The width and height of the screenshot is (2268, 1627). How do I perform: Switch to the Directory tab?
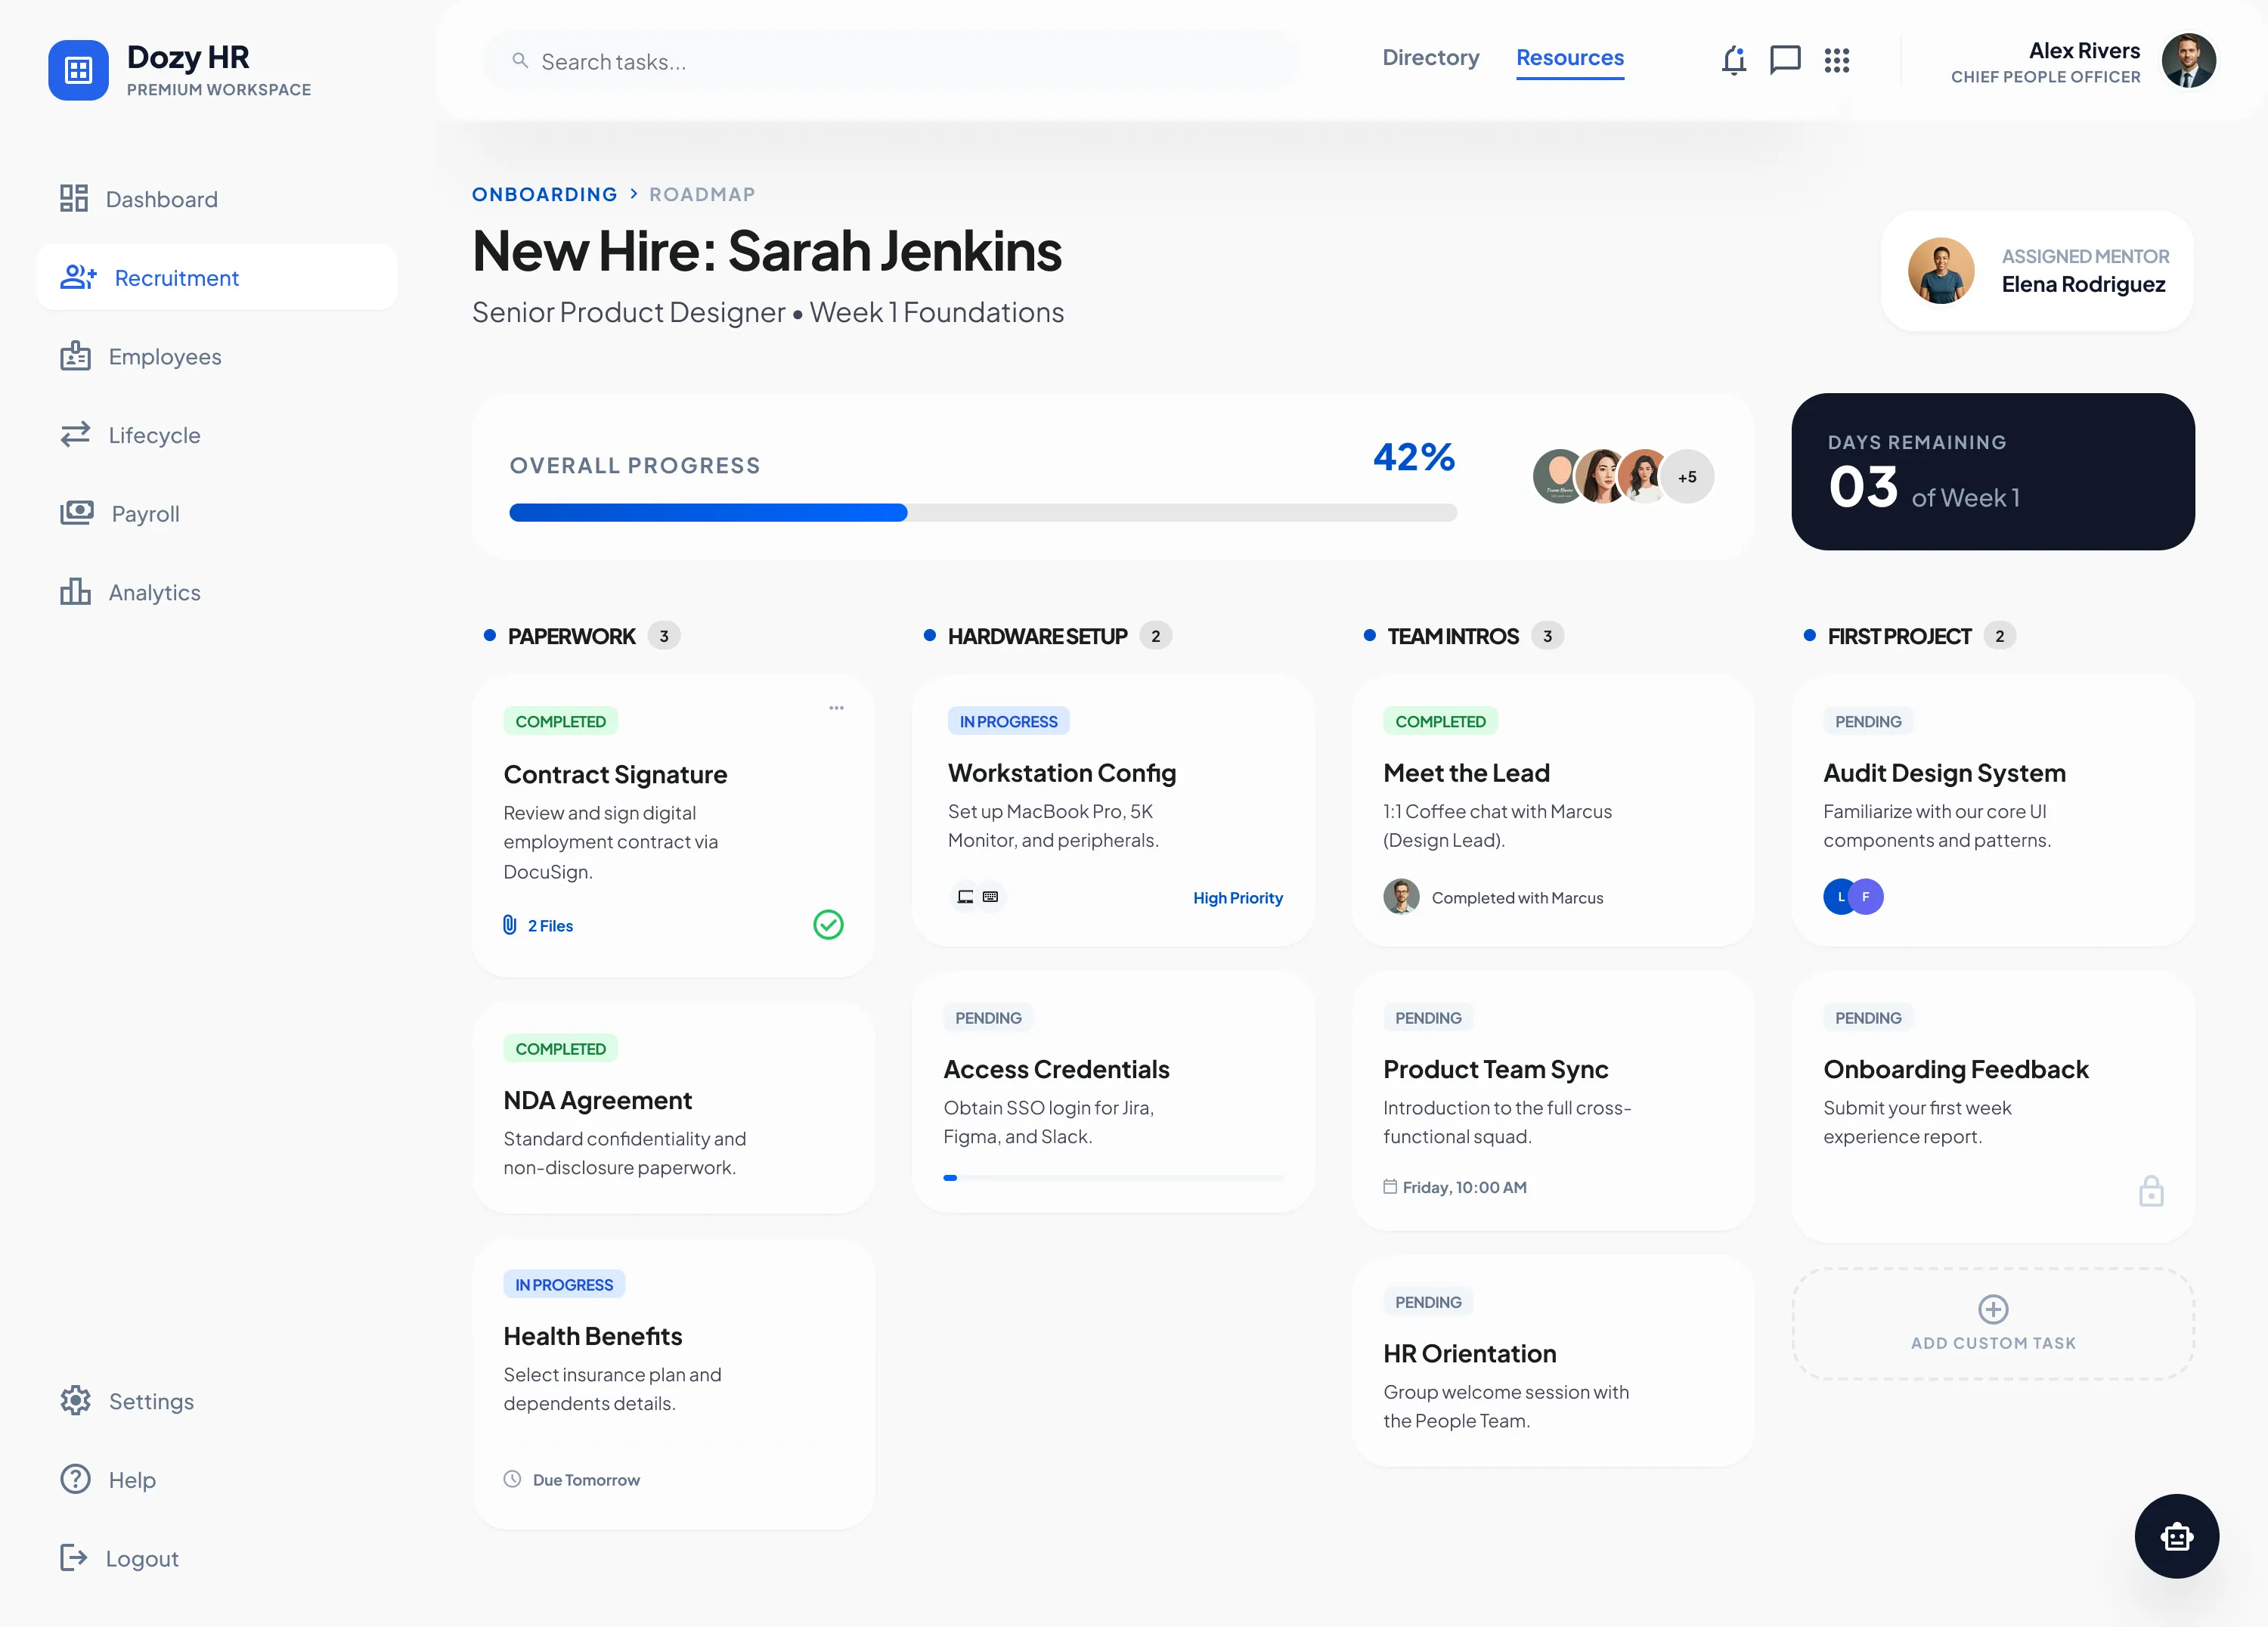(1430, 58)
